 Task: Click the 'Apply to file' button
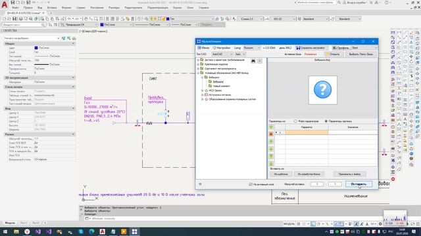(x=349, y=174)
